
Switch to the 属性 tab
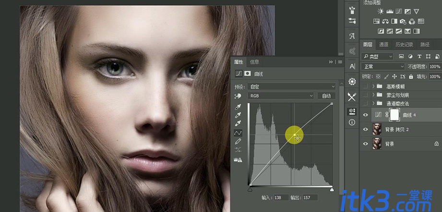[239, 62]
